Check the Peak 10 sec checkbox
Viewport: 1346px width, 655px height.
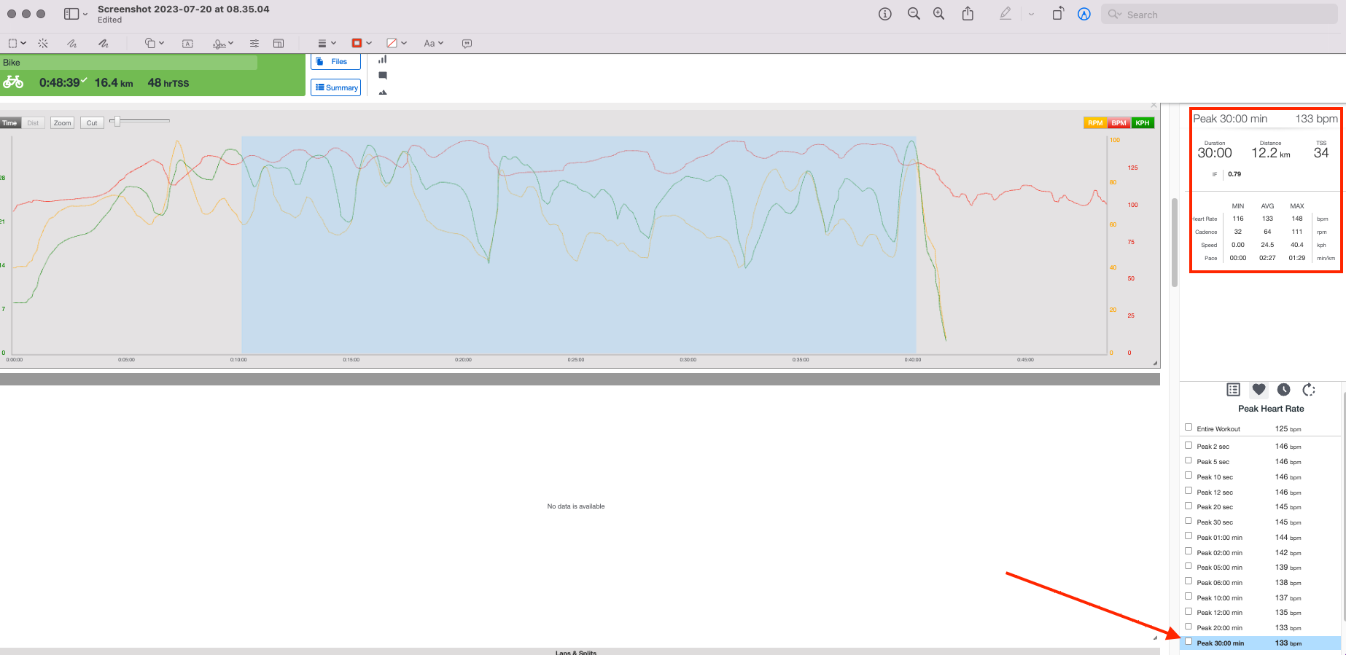(1189, 476)
